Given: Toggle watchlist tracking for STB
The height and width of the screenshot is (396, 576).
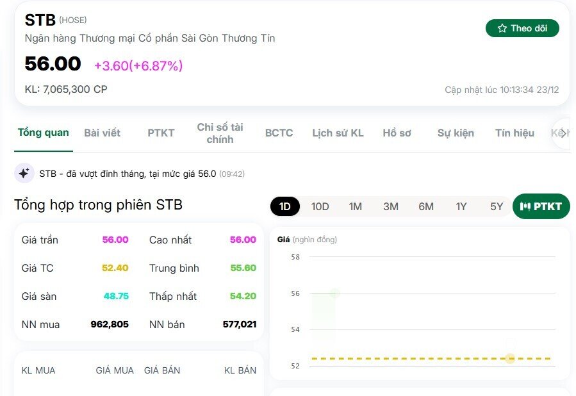Looking at the screenshot, I should [522, 28].
